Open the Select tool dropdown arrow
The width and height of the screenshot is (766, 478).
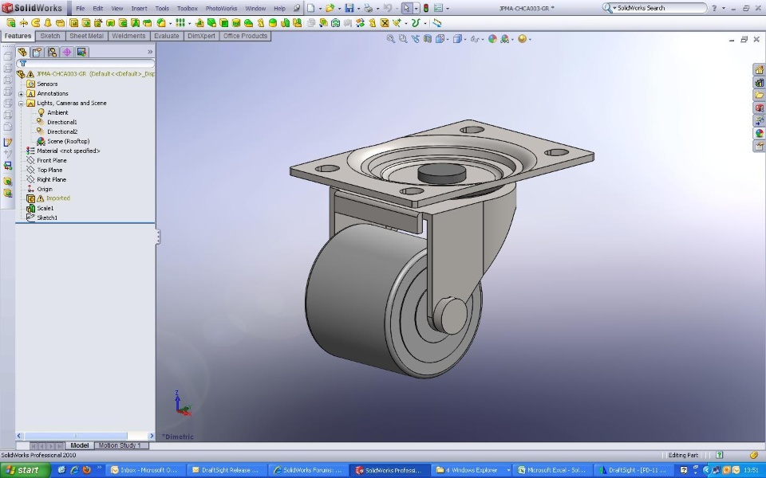click(x=417, y=9)
